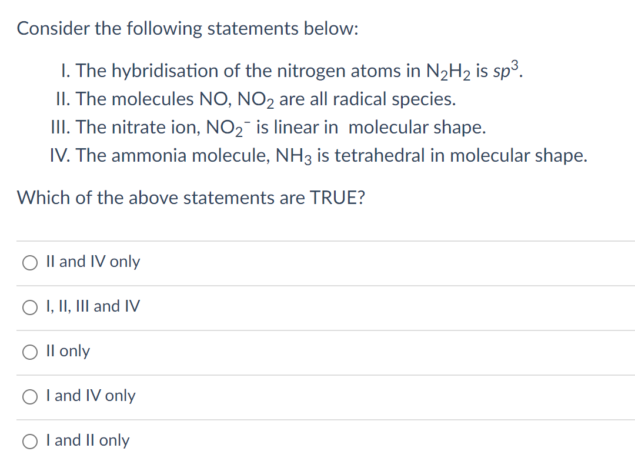The height and width of the screenshot is (468, 635).
Task: Click the "Which of the above statements" prompt
Action: pos(191,198)
